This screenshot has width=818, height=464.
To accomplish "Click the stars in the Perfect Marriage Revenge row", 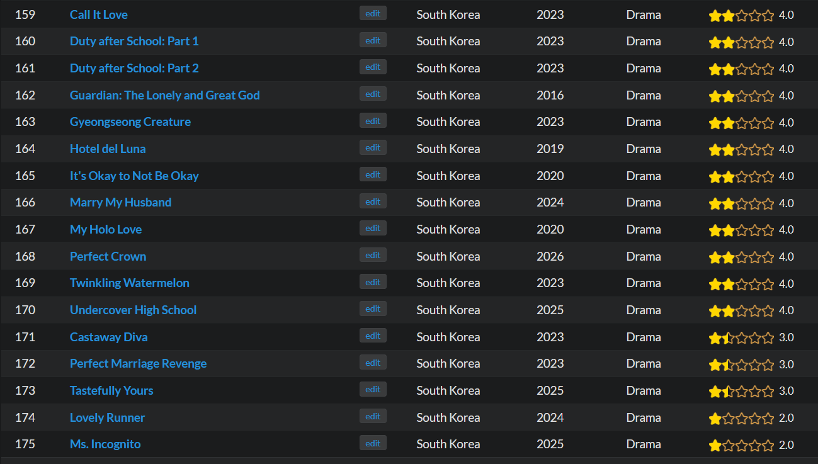I will click(x=741, y=364).
